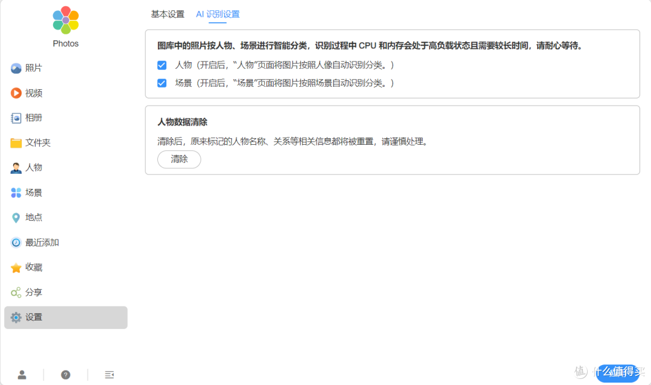Open the 相册 albums icon
Screen dimensions: 651x385
[16, 118]
